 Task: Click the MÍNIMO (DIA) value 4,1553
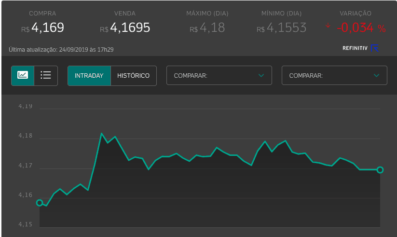coord(281,28)
